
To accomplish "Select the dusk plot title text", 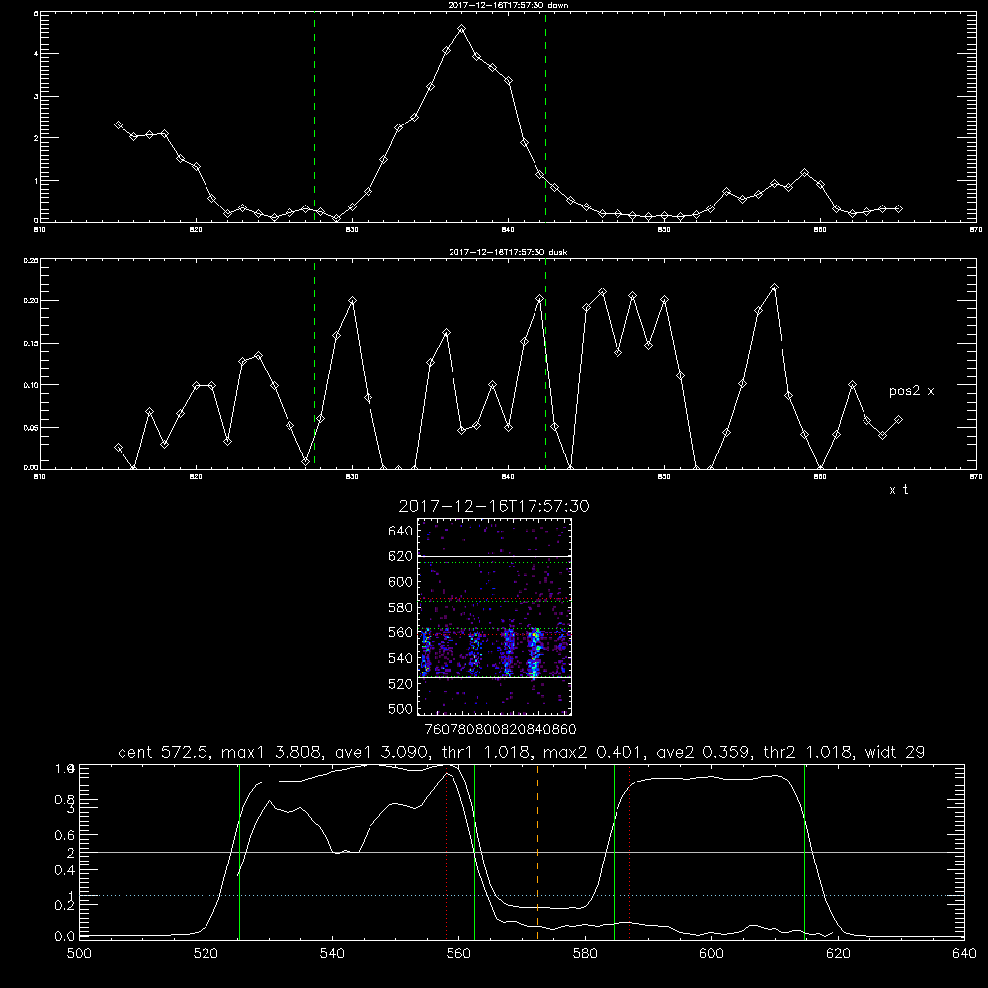I will (x=508, y=252).
